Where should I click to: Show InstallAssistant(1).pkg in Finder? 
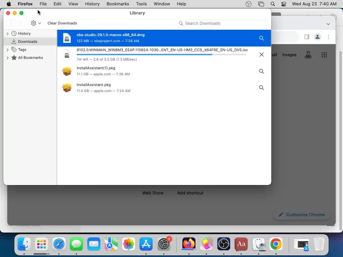(x=261, y=71)
